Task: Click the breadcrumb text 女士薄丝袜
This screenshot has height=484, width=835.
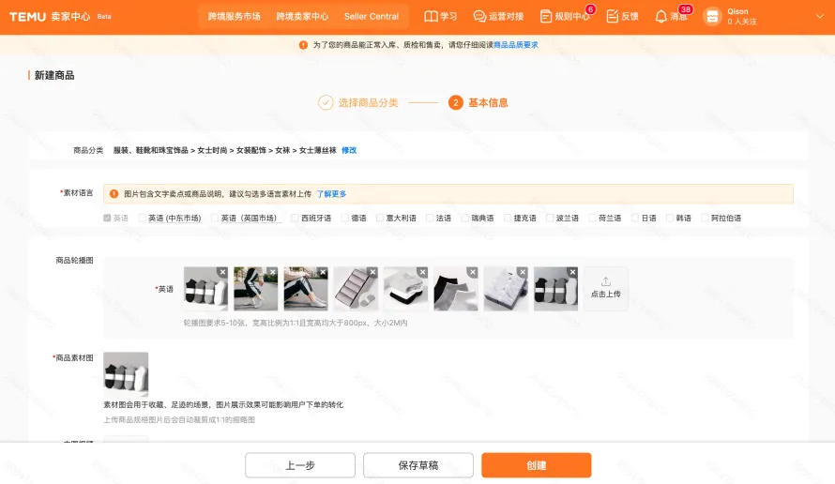Action: coord(317,150)
